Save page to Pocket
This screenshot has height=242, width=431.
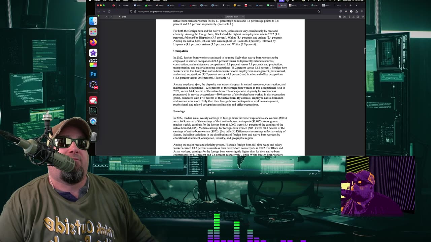click(x=340, y=11)
